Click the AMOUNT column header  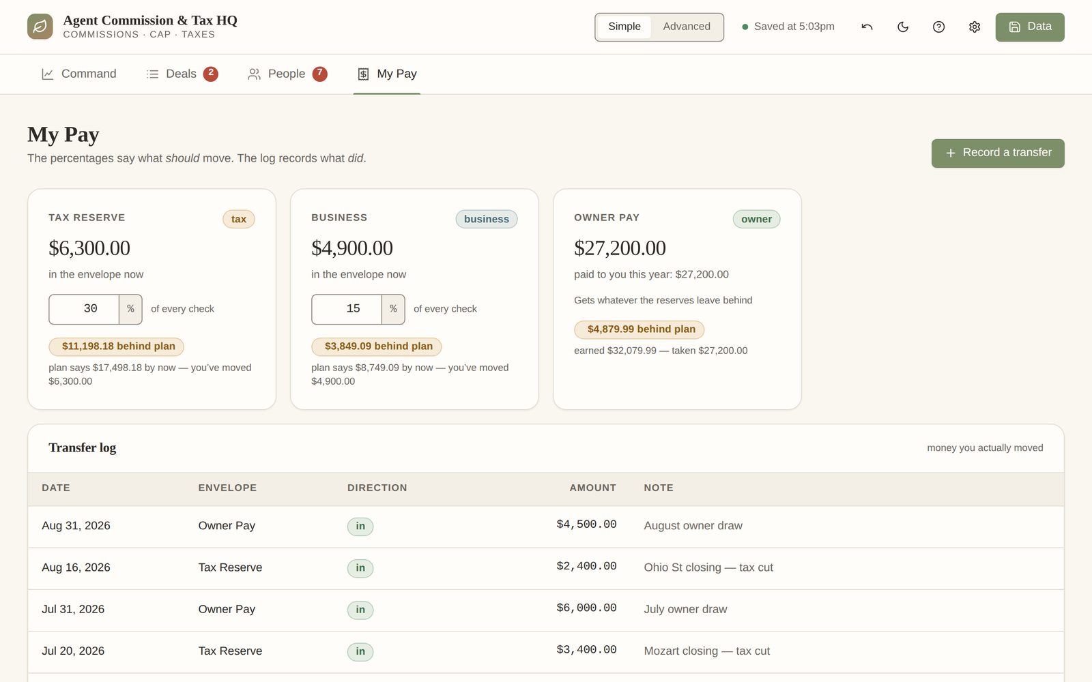click(x=593, y=488)
